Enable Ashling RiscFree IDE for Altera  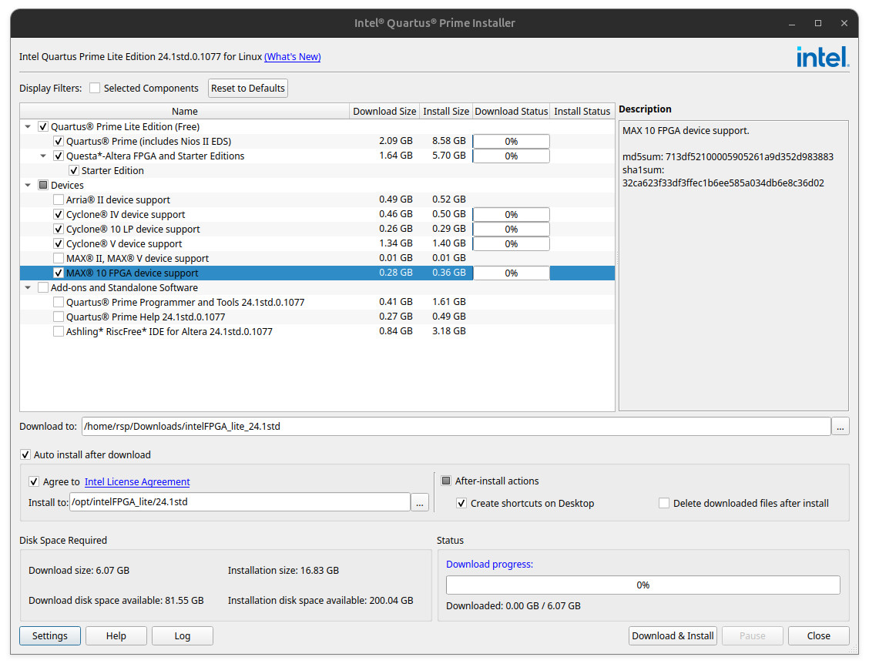(x=59, y=332)
